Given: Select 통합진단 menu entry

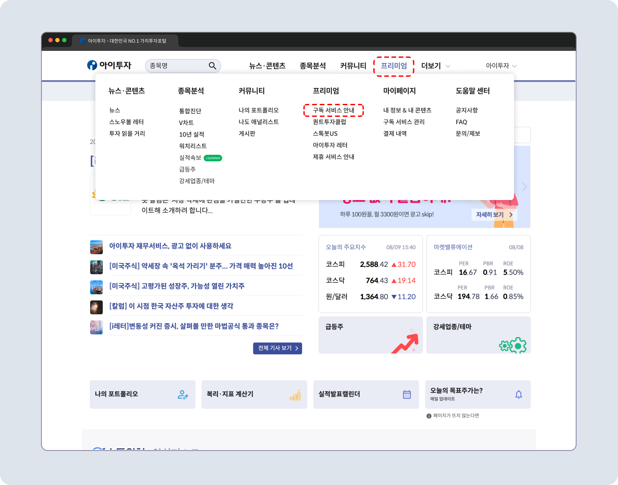Looking at the screenshot, I should coord(190,111).
